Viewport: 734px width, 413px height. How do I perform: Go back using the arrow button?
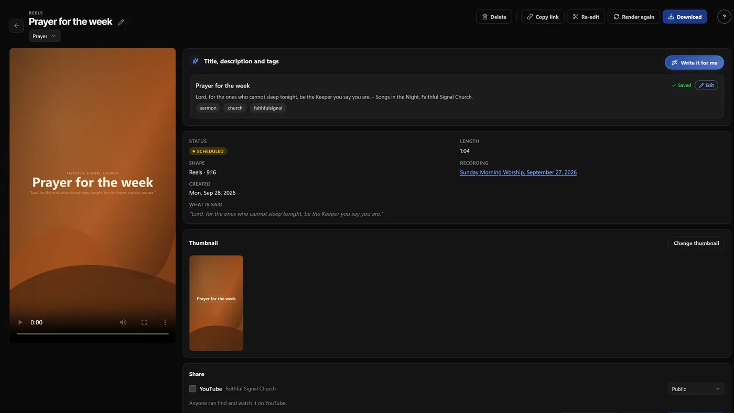16,26
